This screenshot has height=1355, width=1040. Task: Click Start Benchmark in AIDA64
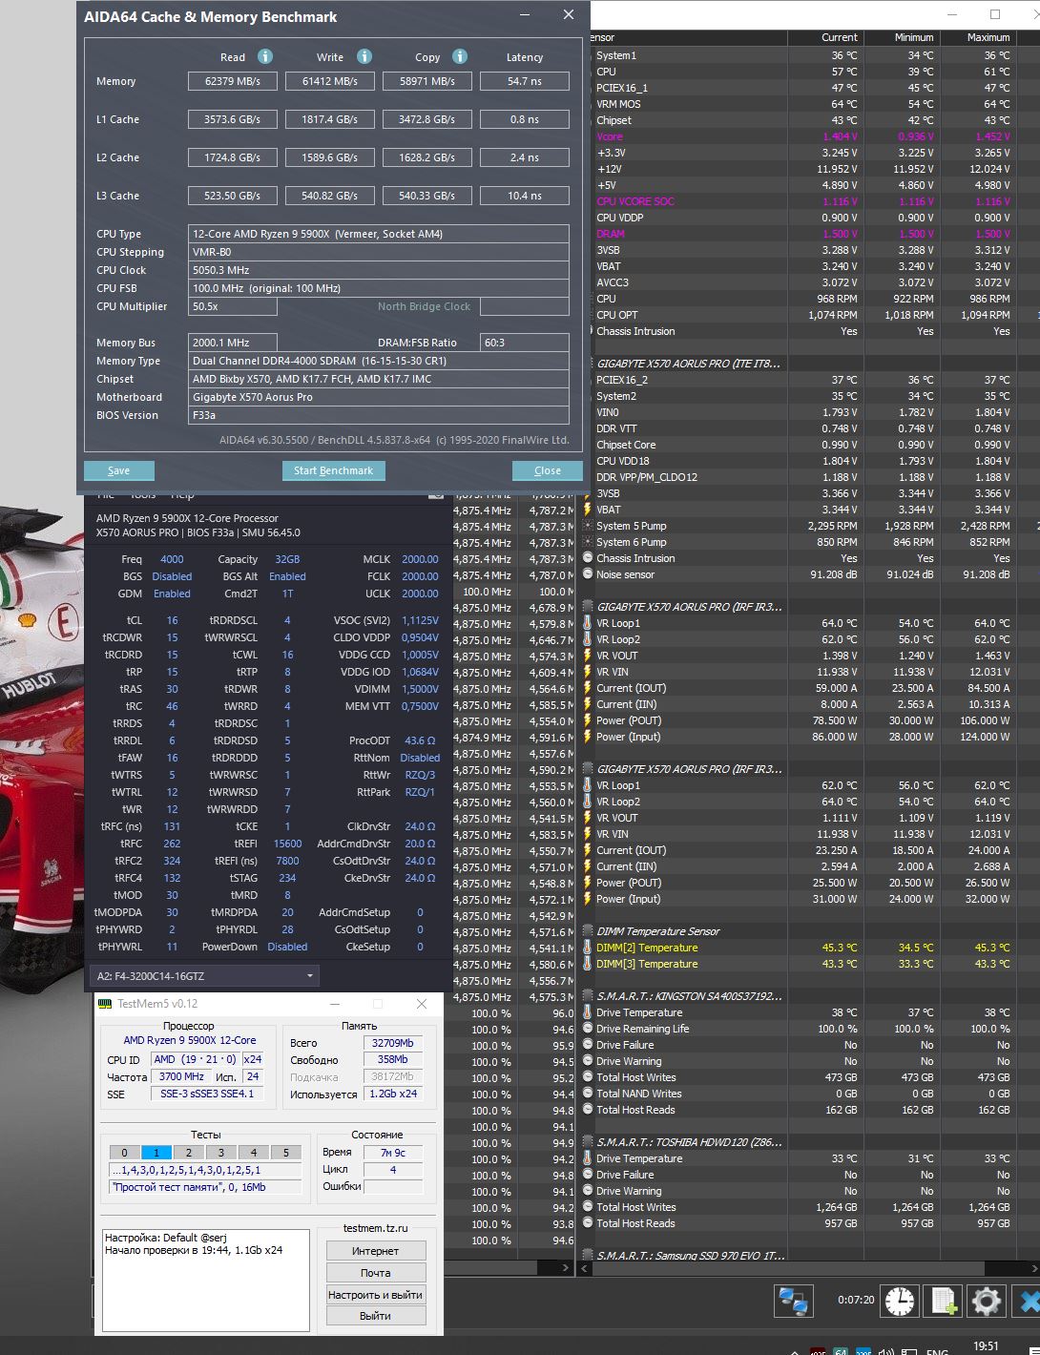coord(333,470)
